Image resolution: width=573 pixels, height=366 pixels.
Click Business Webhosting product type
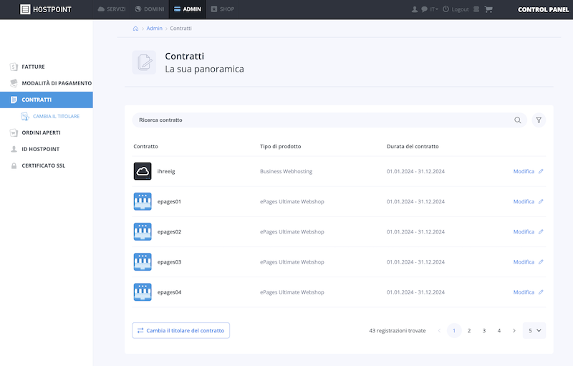tap(286, 171)
